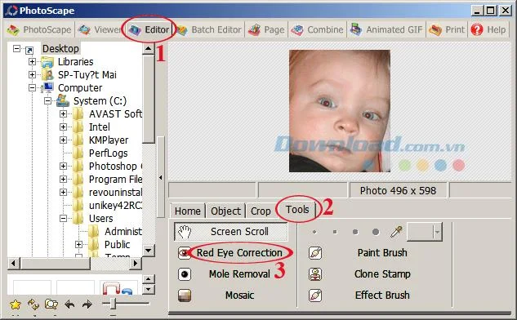Select the Administrator folder

[x=123, y=231]
